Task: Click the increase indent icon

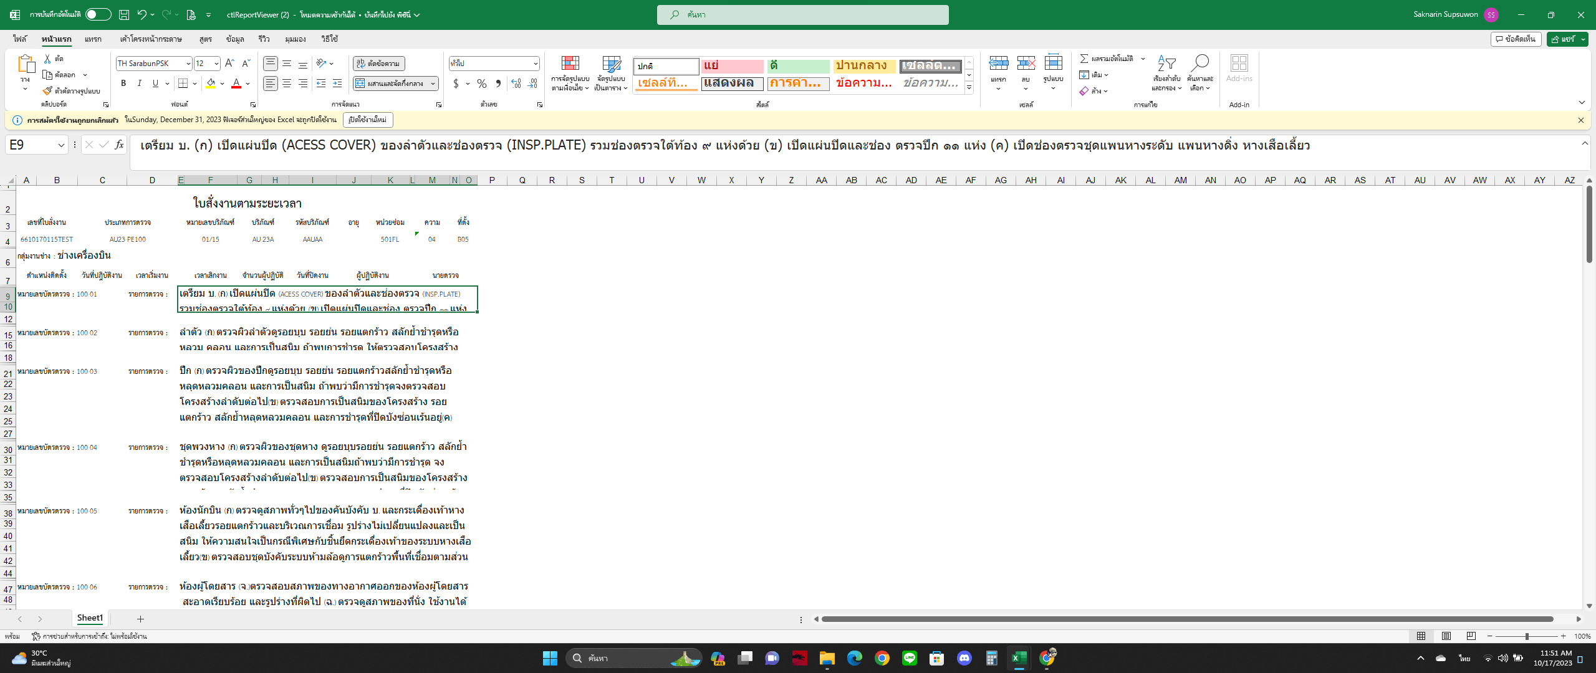Action: click(337, 84)
